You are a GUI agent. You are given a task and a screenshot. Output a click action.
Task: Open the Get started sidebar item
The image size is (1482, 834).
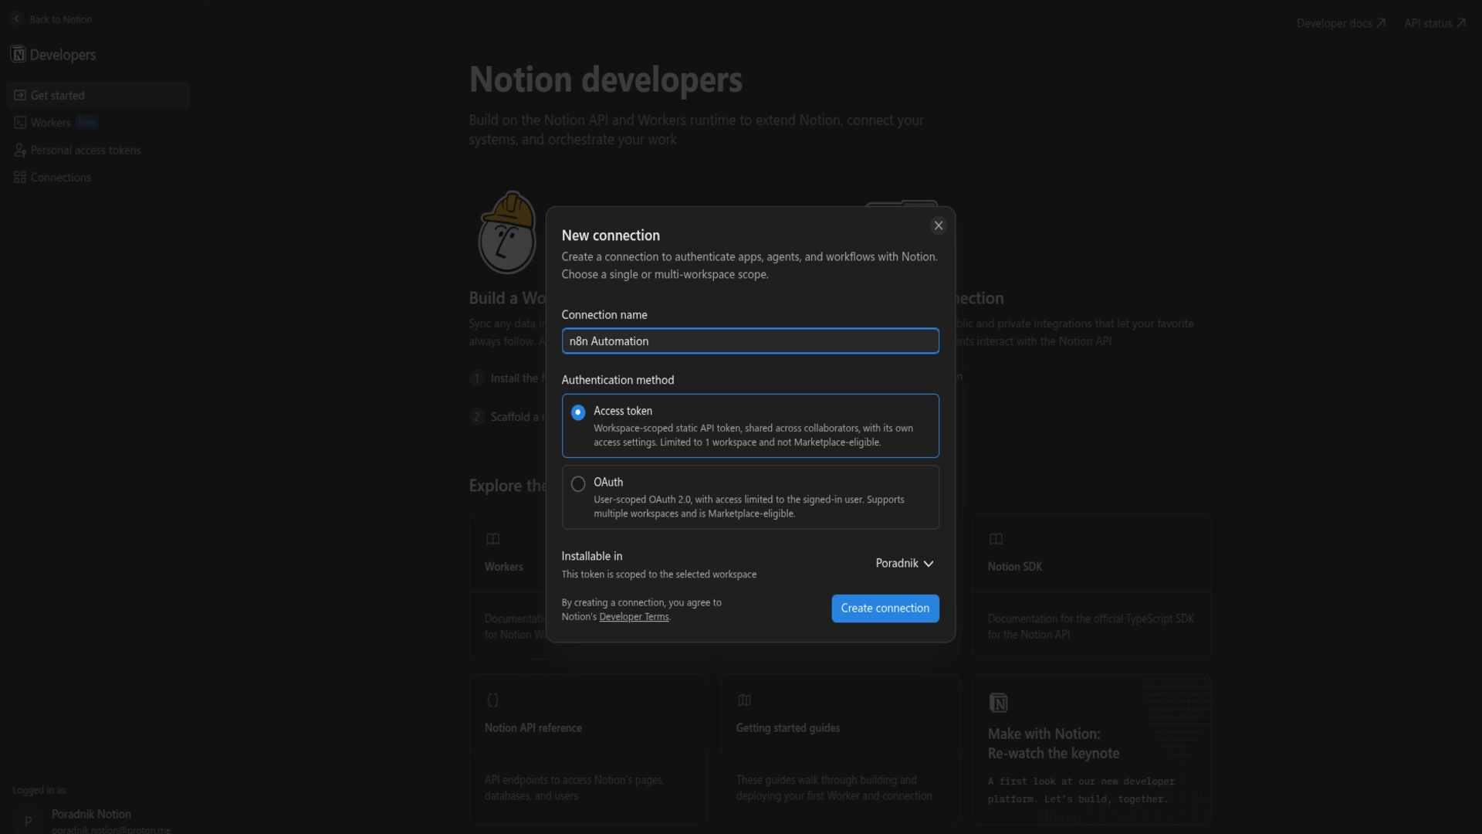(x=98, y=95)
